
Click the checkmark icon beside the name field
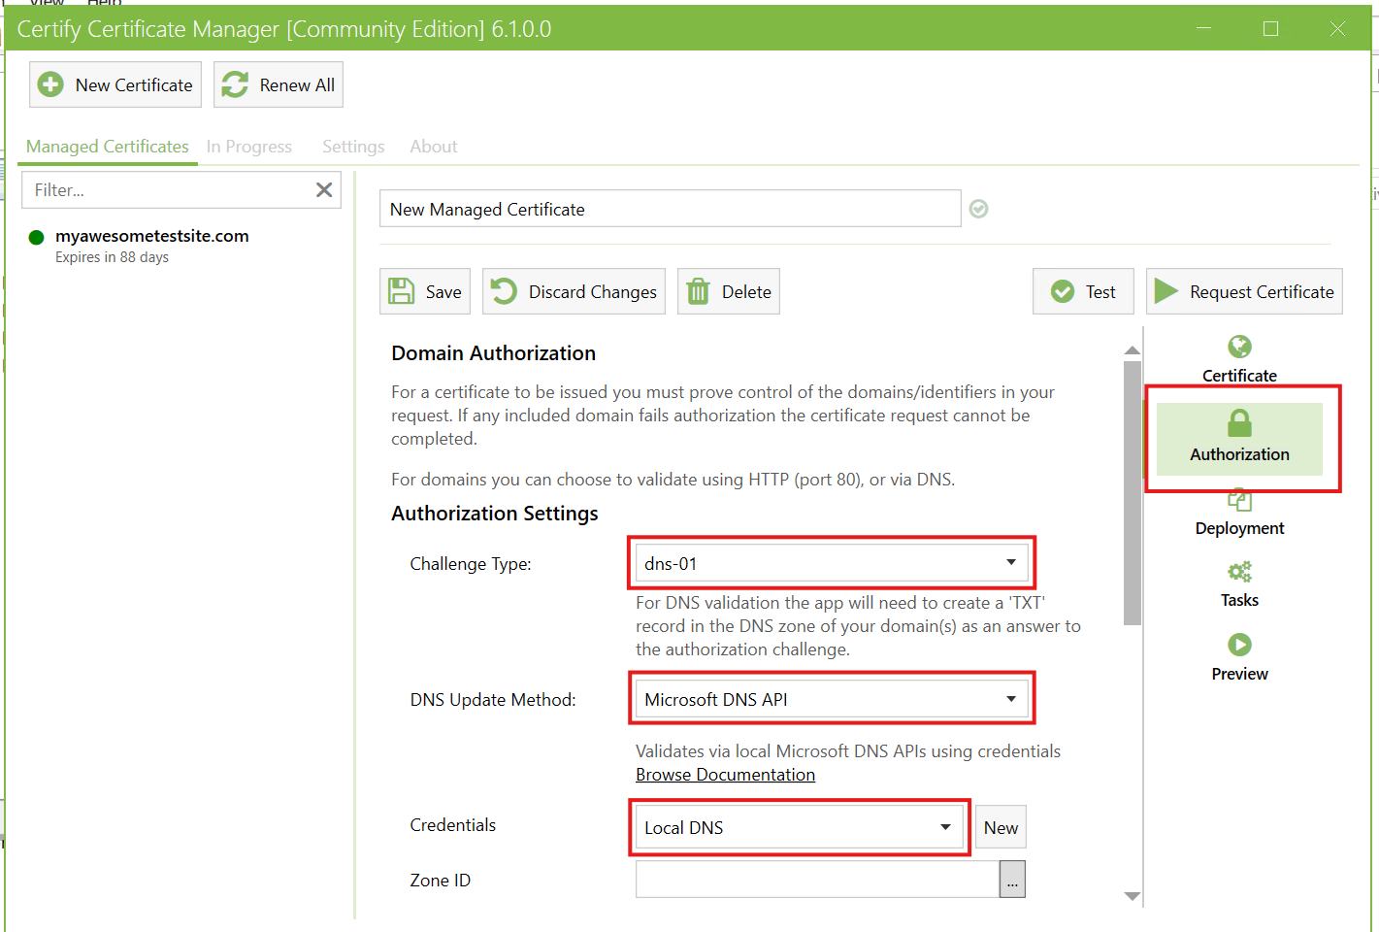coord(979,209)
